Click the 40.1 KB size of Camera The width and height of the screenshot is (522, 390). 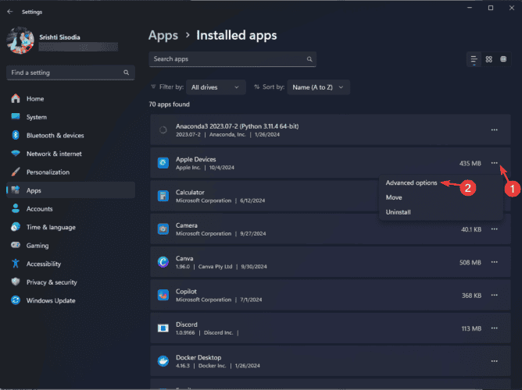pyautogui.click(x=471, y=229)
